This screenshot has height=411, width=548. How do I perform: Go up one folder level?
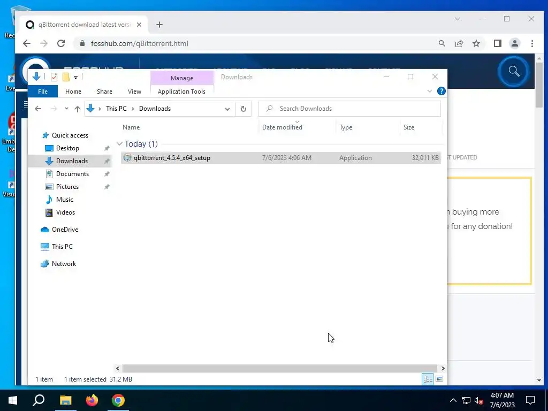point(78,109)
